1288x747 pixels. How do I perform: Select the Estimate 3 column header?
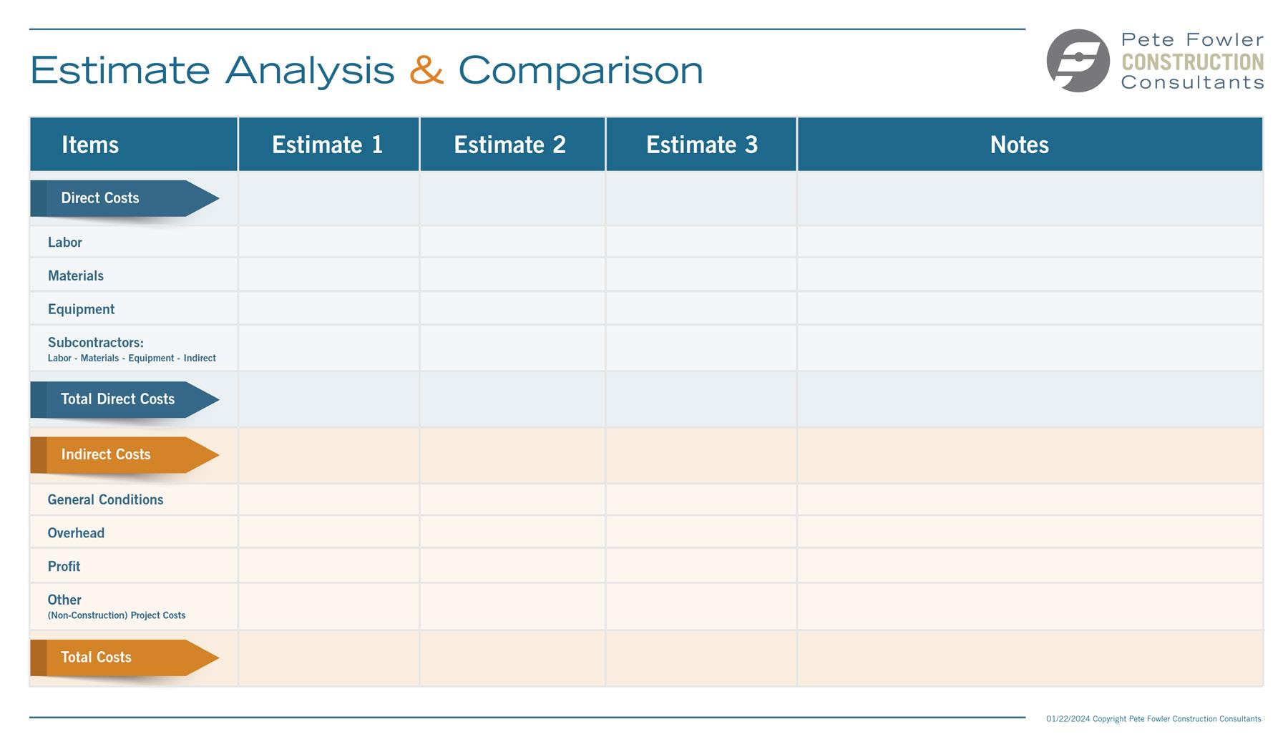point(701,145)
